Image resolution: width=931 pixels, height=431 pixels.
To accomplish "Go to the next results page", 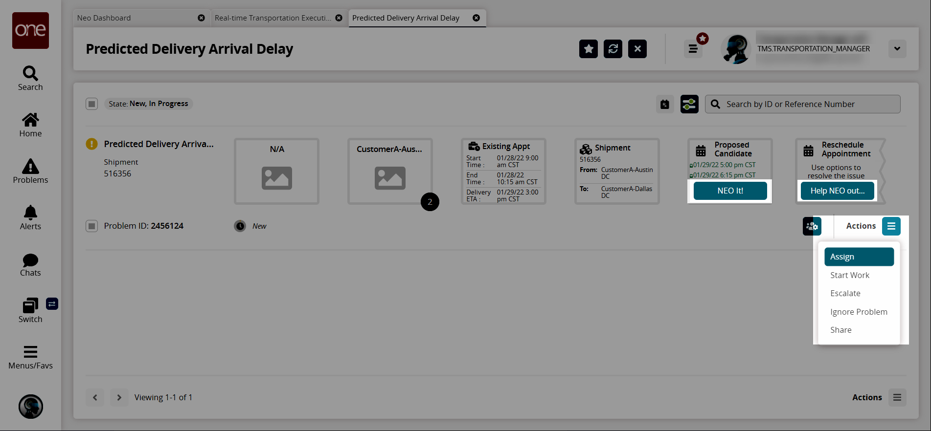I will pos(119,397).
